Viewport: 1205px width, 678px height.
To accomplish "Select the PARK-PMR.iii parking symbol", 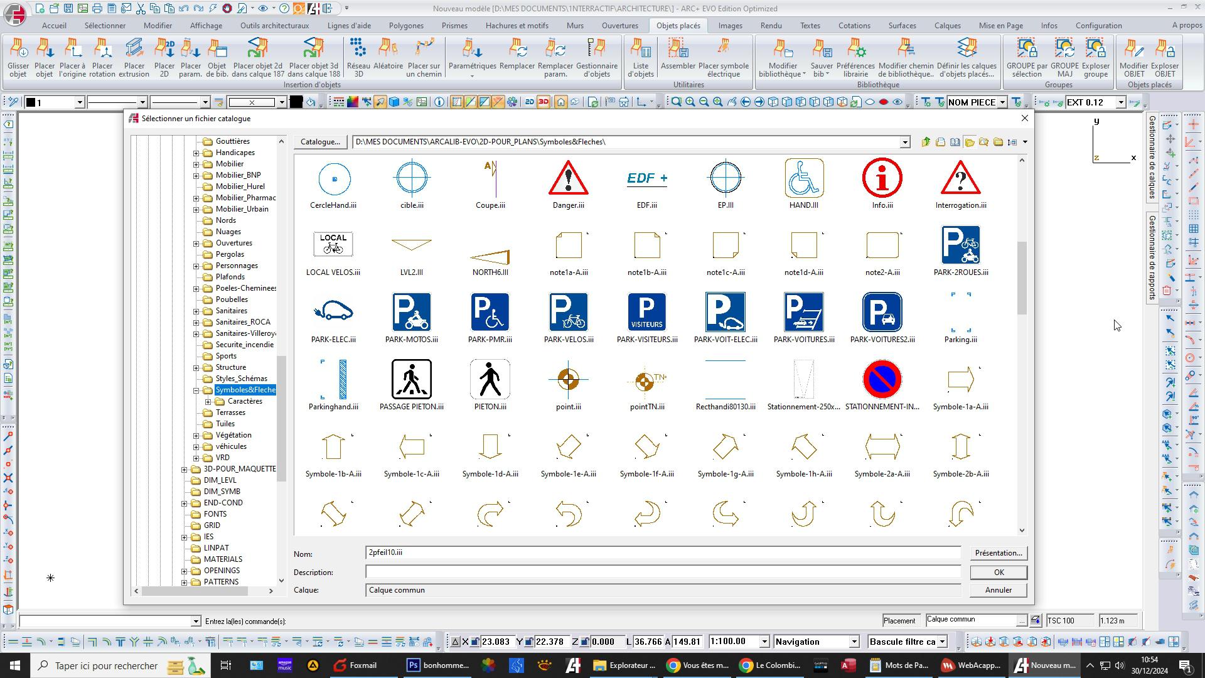I will 490,313.
